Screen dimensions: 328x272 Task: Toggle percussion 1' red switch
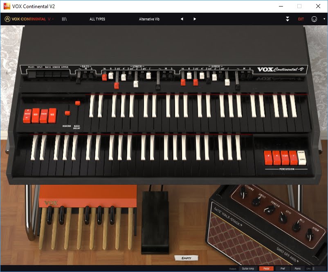[293, 158]
